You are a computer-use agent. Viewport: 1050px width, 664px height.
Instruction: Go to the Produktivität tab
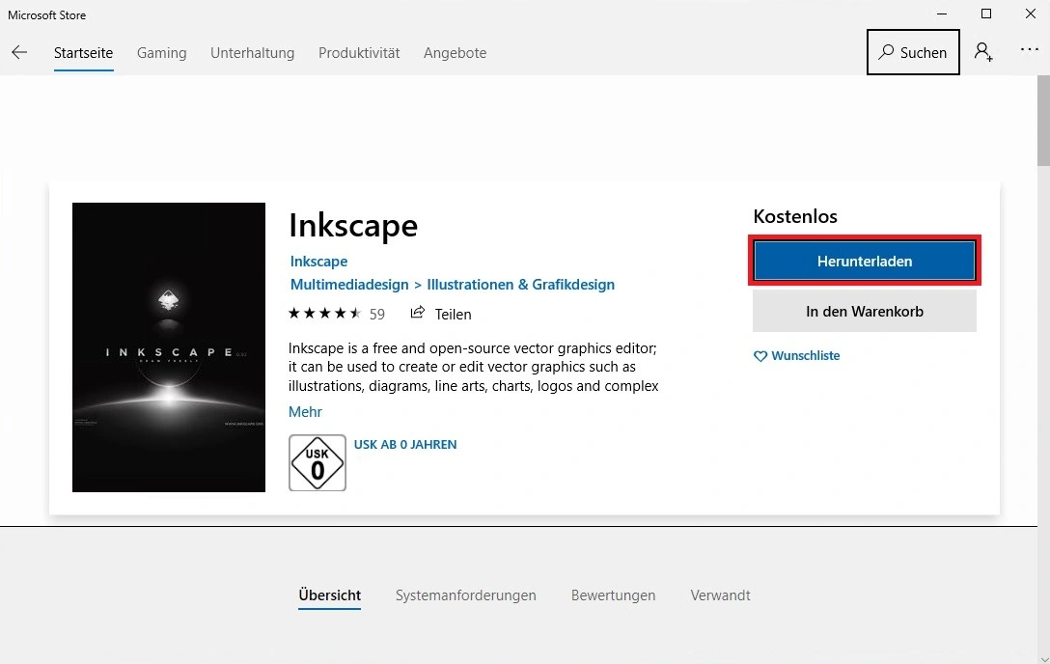tap(359, 53)
